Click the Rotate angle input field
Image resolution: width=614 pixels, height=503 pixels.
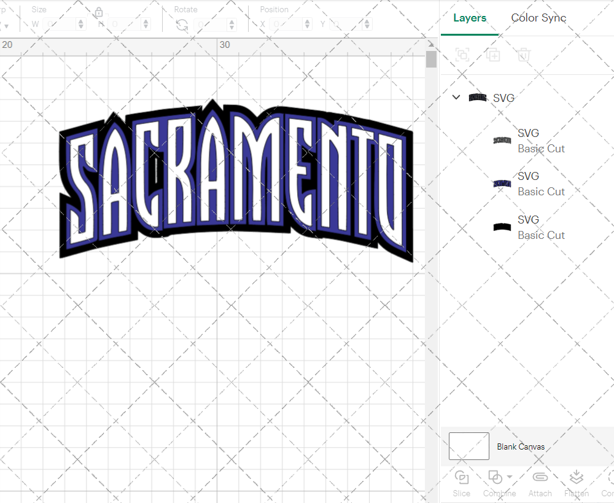tap(211, 25)
